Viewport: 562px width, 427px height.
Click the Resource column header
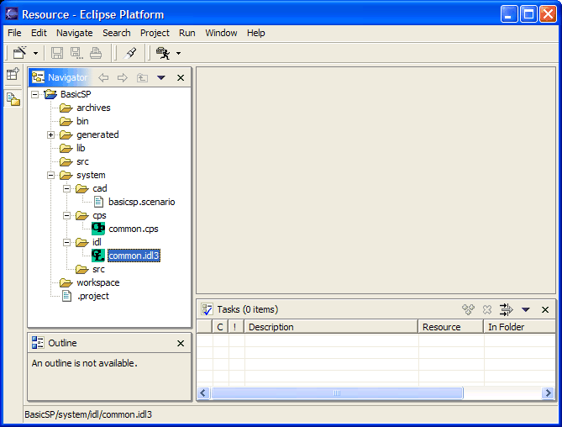pyautogui.click(x=449, y=327)
